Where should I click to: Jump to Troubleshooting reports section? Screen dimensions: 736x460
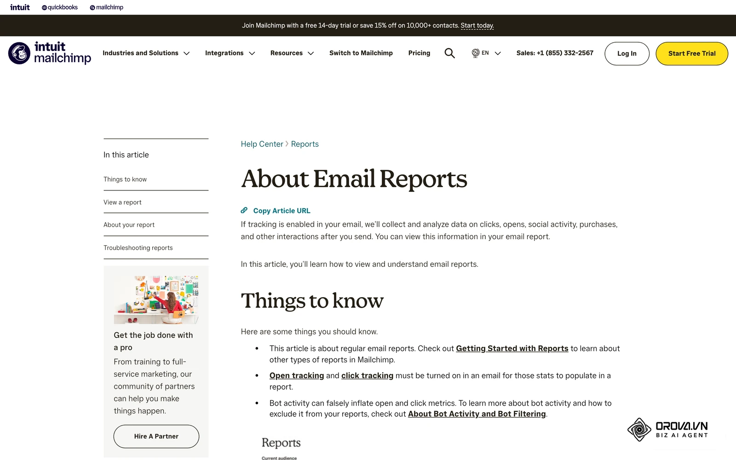(x=138, y=248)
